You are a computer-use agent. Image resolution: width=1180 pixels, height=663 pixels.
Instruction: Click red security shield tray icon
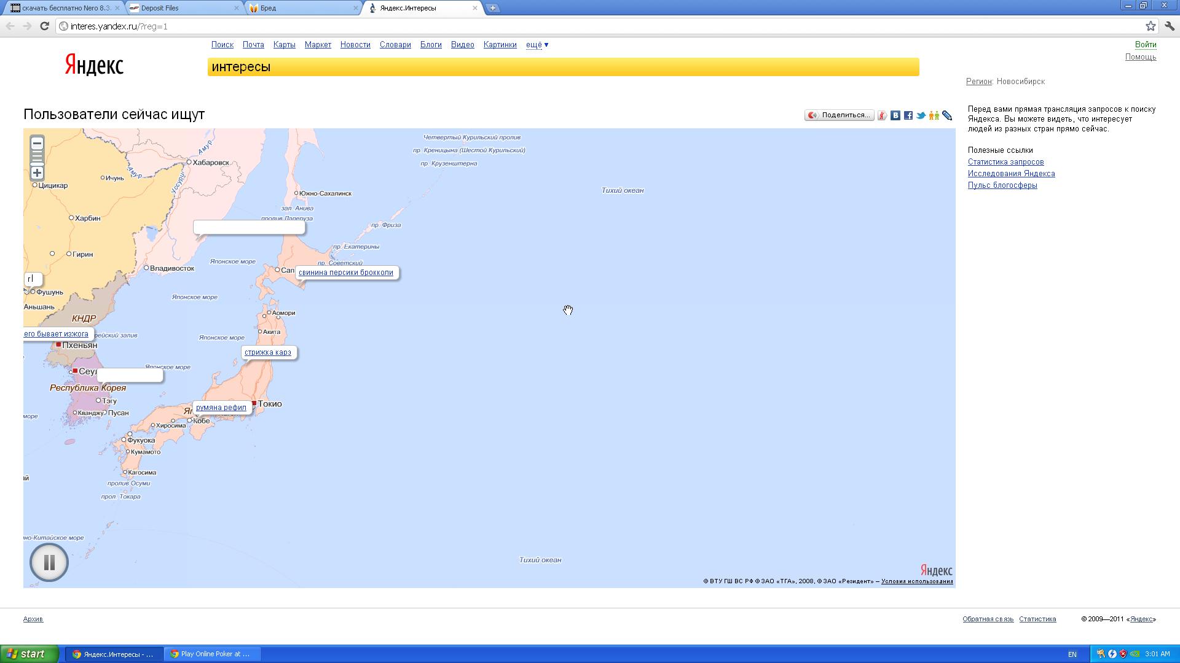[x=1123, y=654]
